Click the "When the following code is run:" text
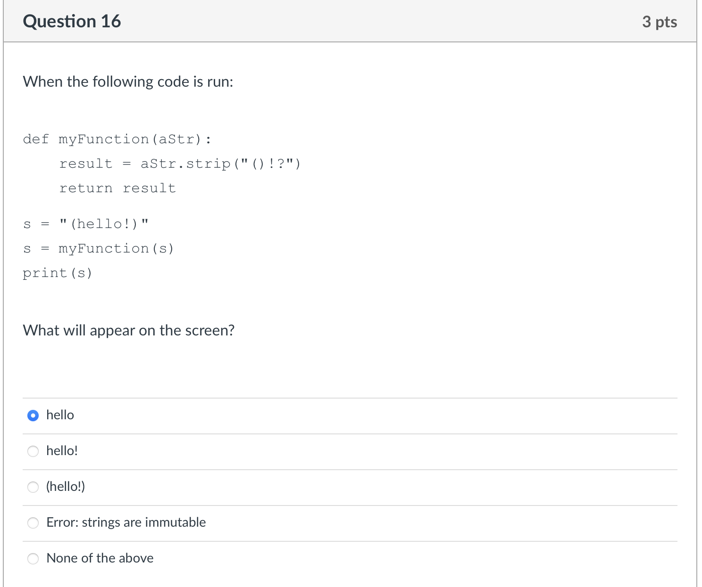702x587 pixels. (x=128, y=82)
